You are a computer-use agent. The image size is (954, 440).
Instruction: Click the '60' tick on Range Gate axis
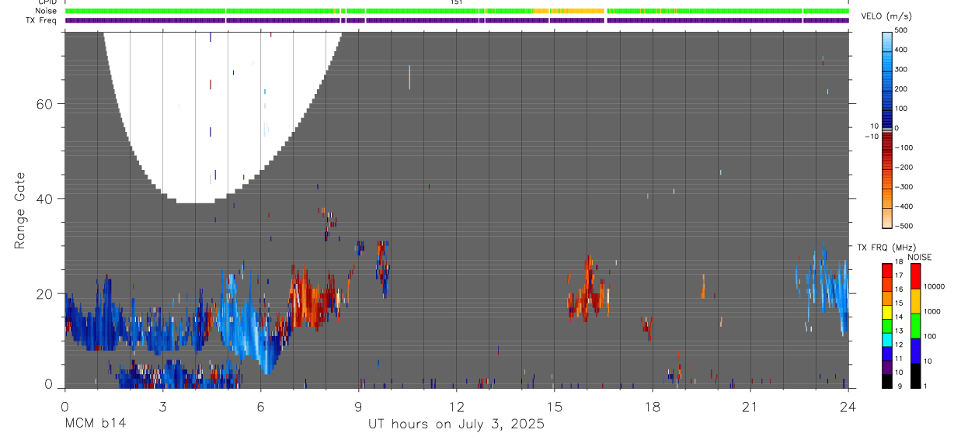(46, 104)
